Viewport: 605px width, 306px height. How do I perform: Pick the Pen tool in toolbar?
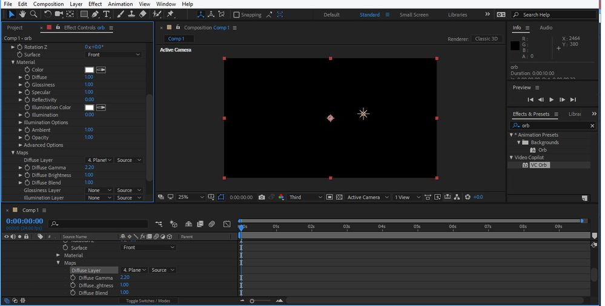click(96, 14)
